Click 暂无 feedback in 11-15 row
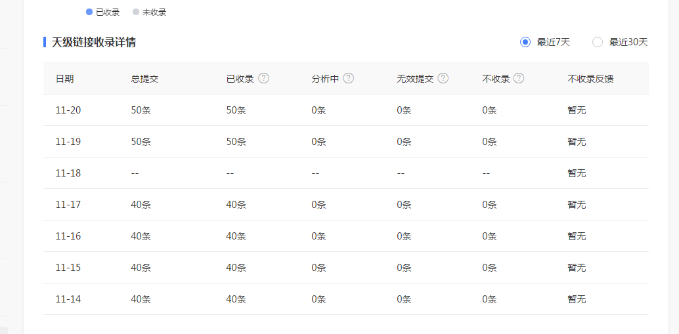The height and width of the screenshot is (334, 679). coord(577,268)
